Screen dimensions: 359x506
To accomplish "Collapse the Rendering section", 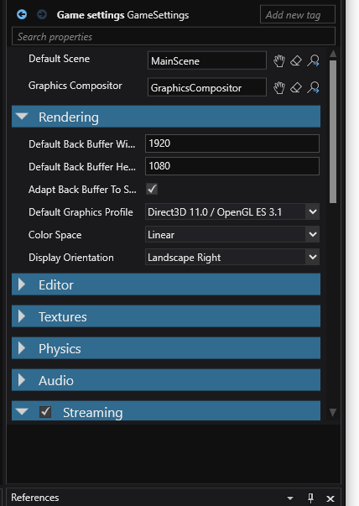I will [x=22, y=116].
